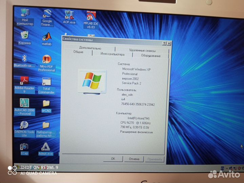Click the Bluetooth-окружение desktop icon
244x183 pixels.
pyautogui.click(x=24, y=61)
